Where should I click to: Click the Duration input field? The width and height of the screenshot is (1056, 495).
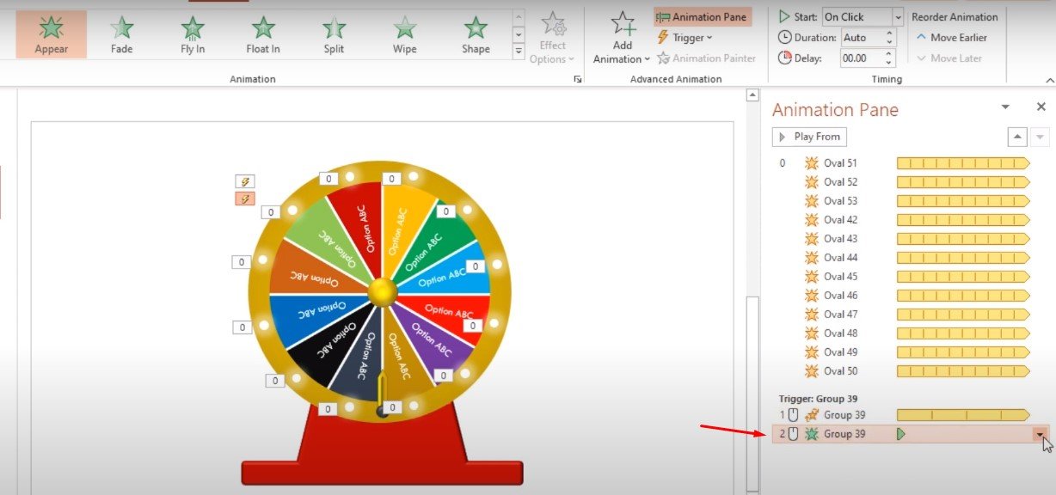pos(862,38)
